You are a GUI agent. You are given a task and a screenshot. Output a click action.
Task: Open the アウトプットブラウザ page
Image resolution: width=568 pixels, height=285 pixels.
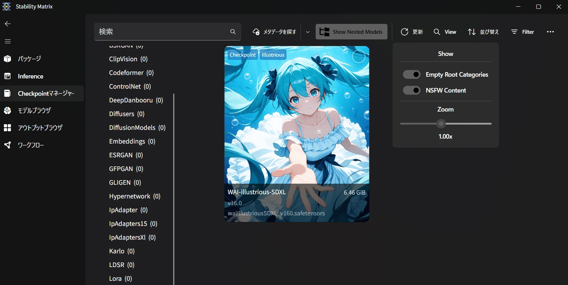[x=42, y=128]
